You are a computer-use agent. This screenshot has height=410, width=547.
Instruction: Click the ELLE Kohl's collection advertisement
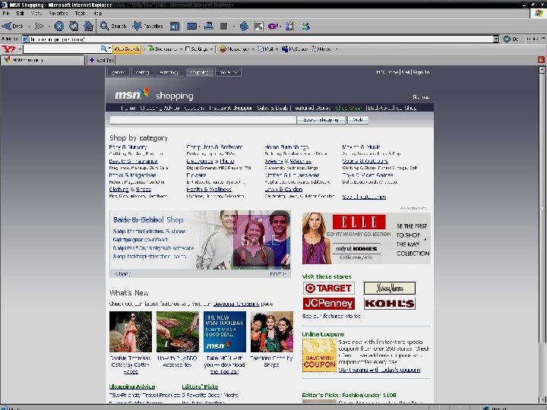pyautogui.click(x=366, y=238)
